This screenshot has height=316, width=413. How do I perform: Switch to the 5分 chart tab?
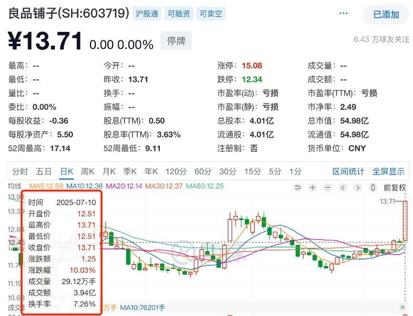[x=275, y=172]
